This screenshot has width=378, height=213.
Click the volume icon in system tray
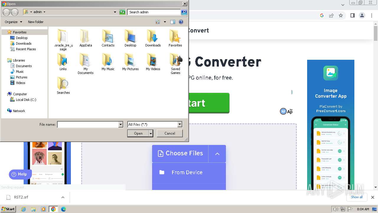point(335,209)
